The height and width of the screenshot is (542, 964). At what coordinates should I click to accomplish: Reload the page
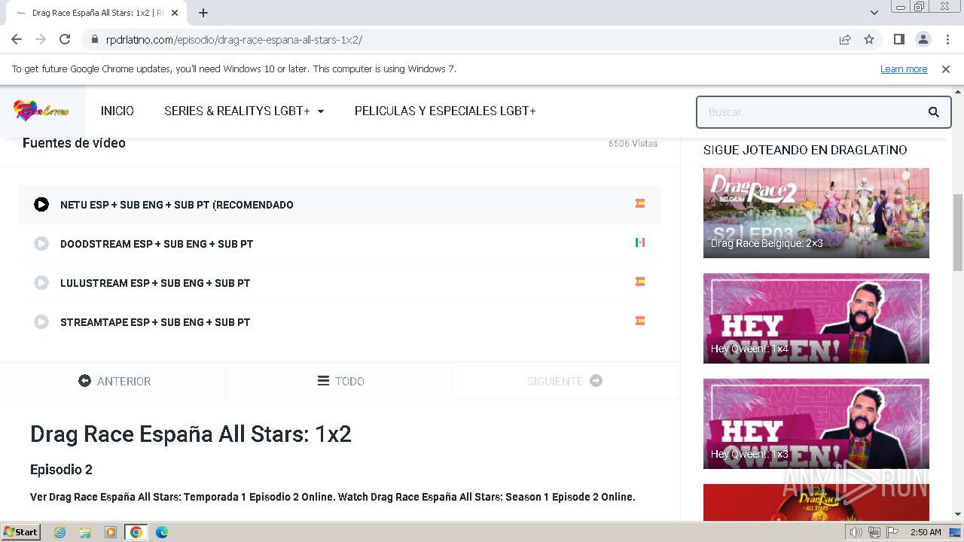point(65,39)
